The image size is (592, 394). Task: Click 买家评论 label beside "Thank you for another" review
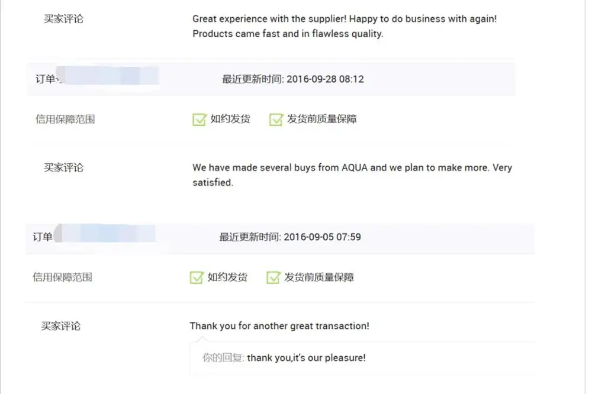pos(60,326)
